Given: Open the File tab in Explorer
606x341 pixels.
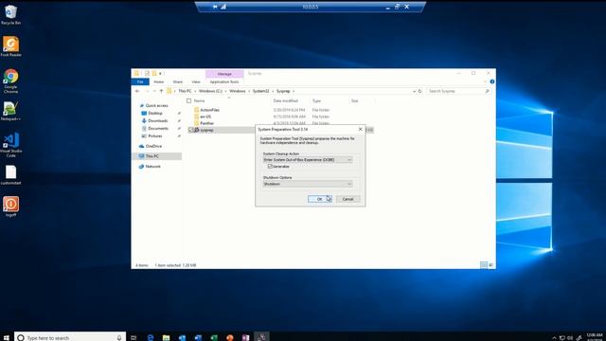Looking at the screenshot, I should [x=140, y=82].
